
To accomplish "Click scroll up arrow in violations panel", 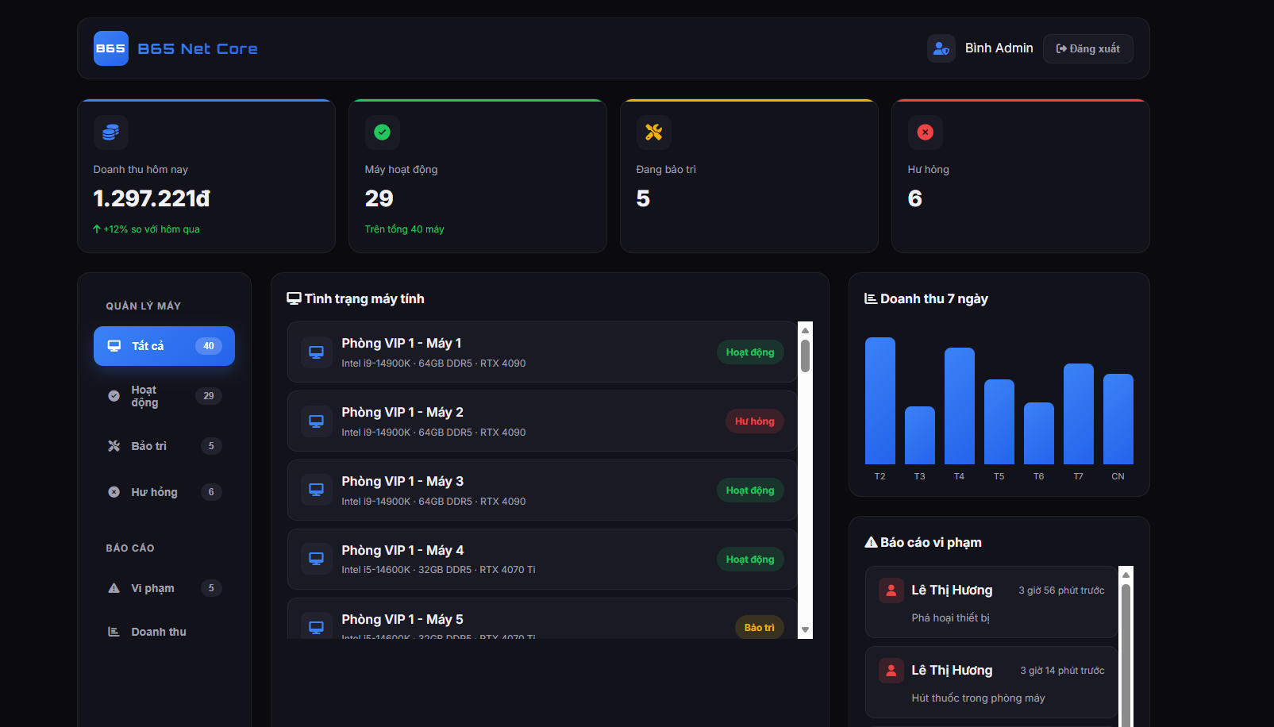I will point(1125,575).
